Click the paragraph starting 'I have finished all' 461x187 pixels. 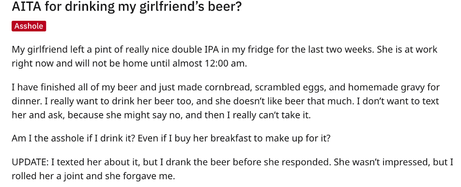(225, 101)
